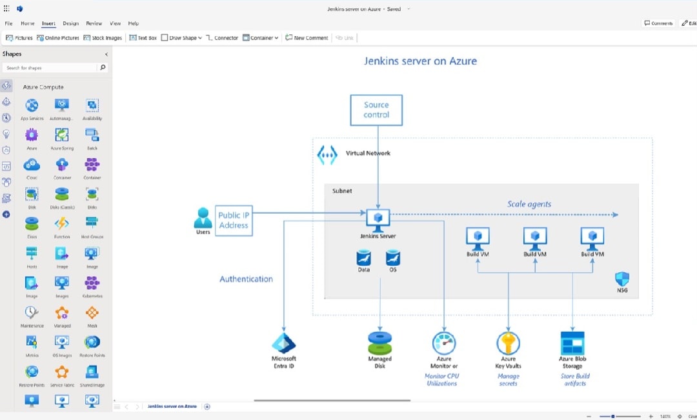Screen dimensions: 697x420
Task: Select the Azure Key Vaults icon
Action: [508, 343]
